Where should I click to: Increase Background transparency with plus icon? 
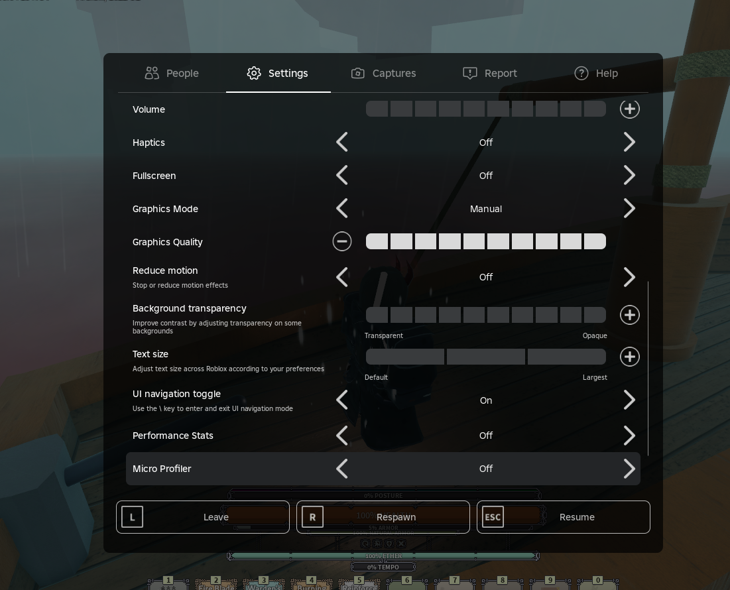629,315
